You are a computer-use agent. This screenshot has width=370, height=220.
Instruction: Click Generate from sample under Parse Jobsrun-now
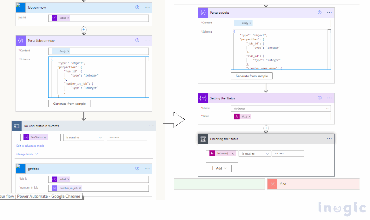[69, 103]
